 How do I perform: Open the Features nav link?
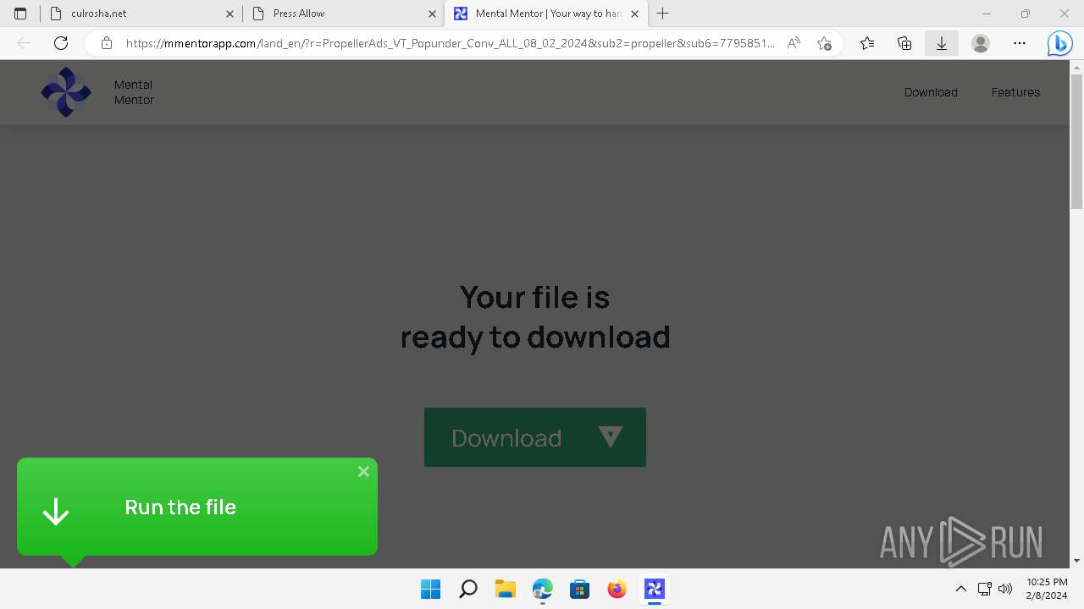(1015, 92)
